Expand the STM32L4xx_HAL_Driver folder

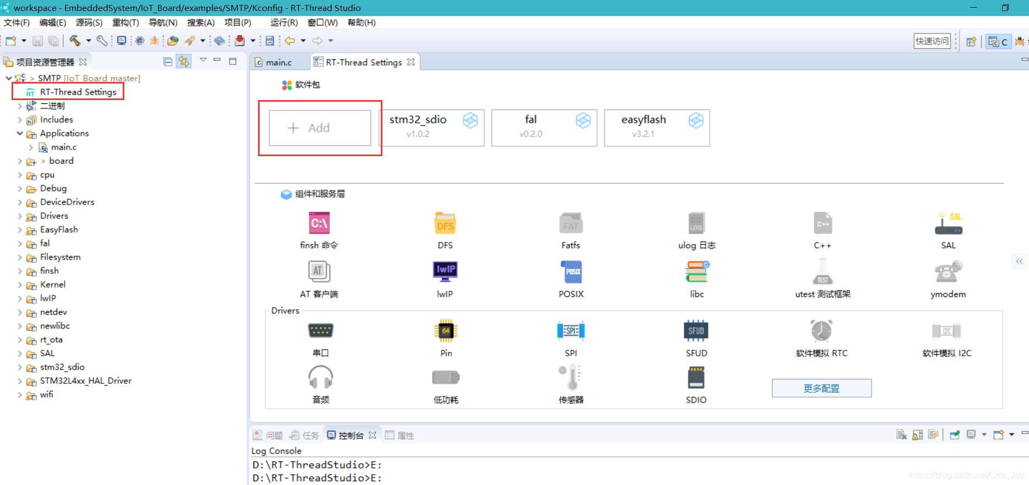(x=20, y=381)
